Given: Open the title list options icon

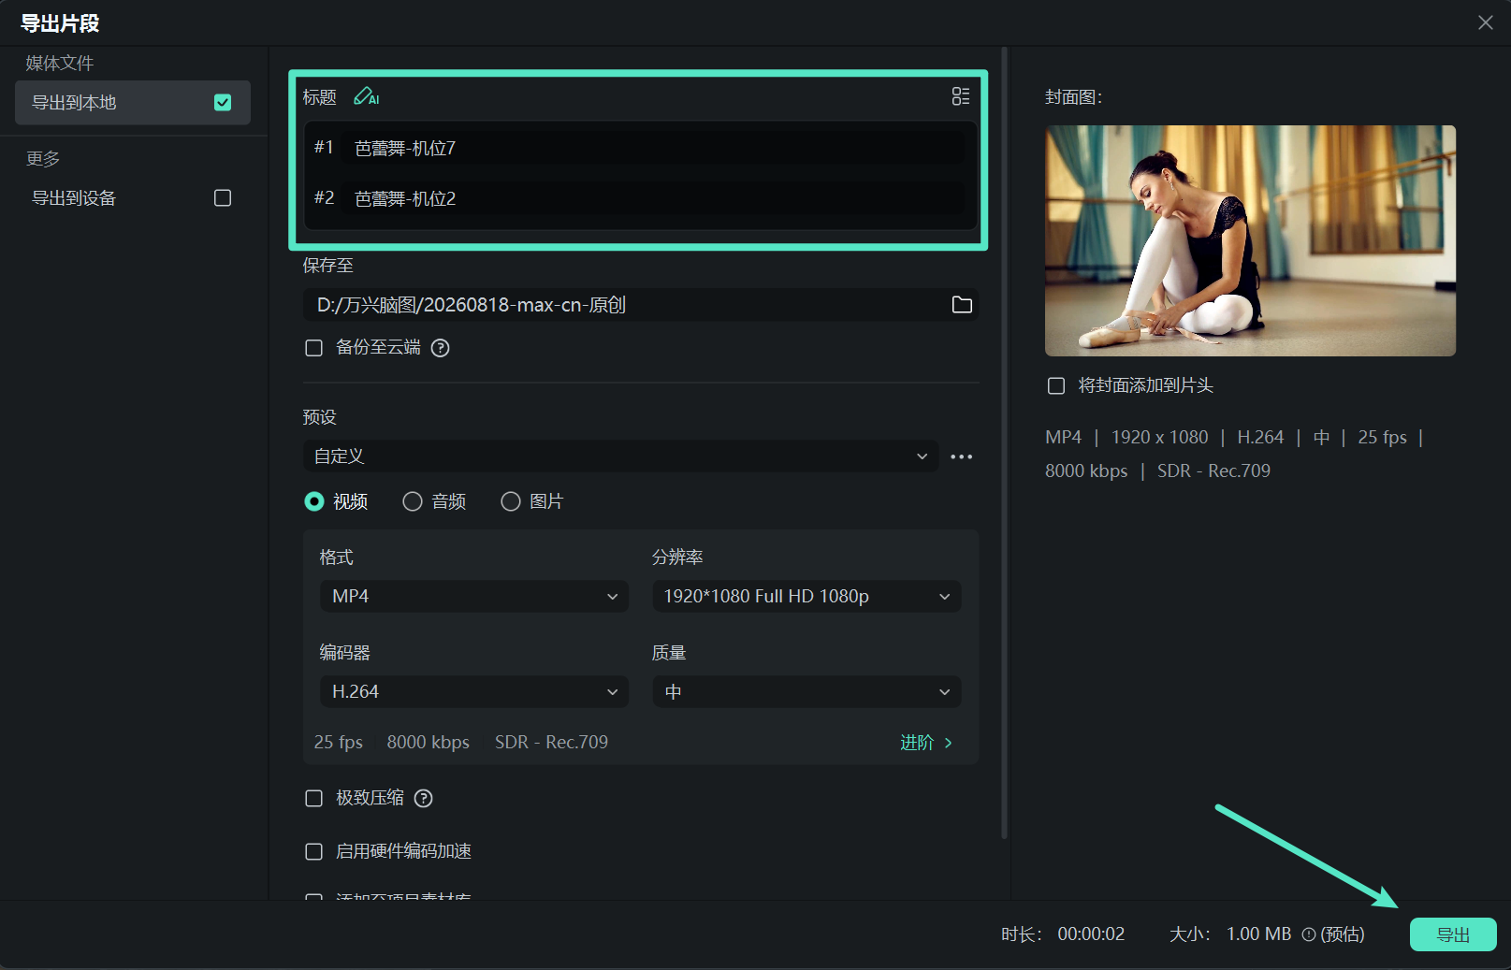Looking at the screenshot, I should (x=961, y=96).
